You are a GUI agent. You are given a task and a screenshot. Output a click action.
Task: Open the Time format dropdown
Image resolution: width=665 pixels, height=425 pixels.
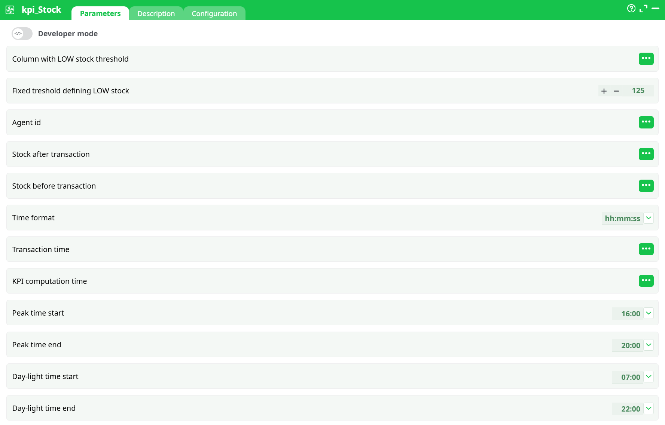(649, 218)
